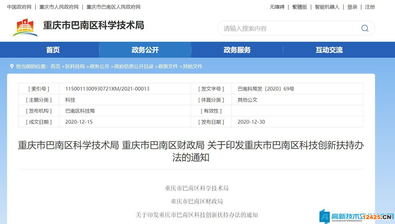395x224 pixels.
Task: Click the location pin icon in breadcrumb bar
Action: pyautogui.click(x=12, y=66)
